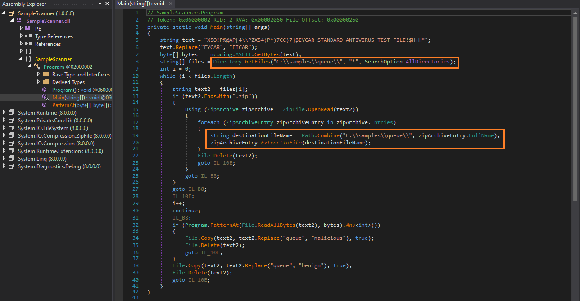Follow the Encoding type reference on line 7
Viewport: 580px width, 301px height.
pos(220,54)
